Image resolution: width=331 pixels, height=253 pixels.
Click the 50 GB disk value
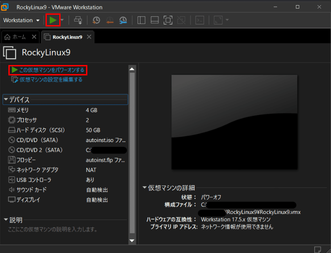pyautogui.click(x=93, y=130)
